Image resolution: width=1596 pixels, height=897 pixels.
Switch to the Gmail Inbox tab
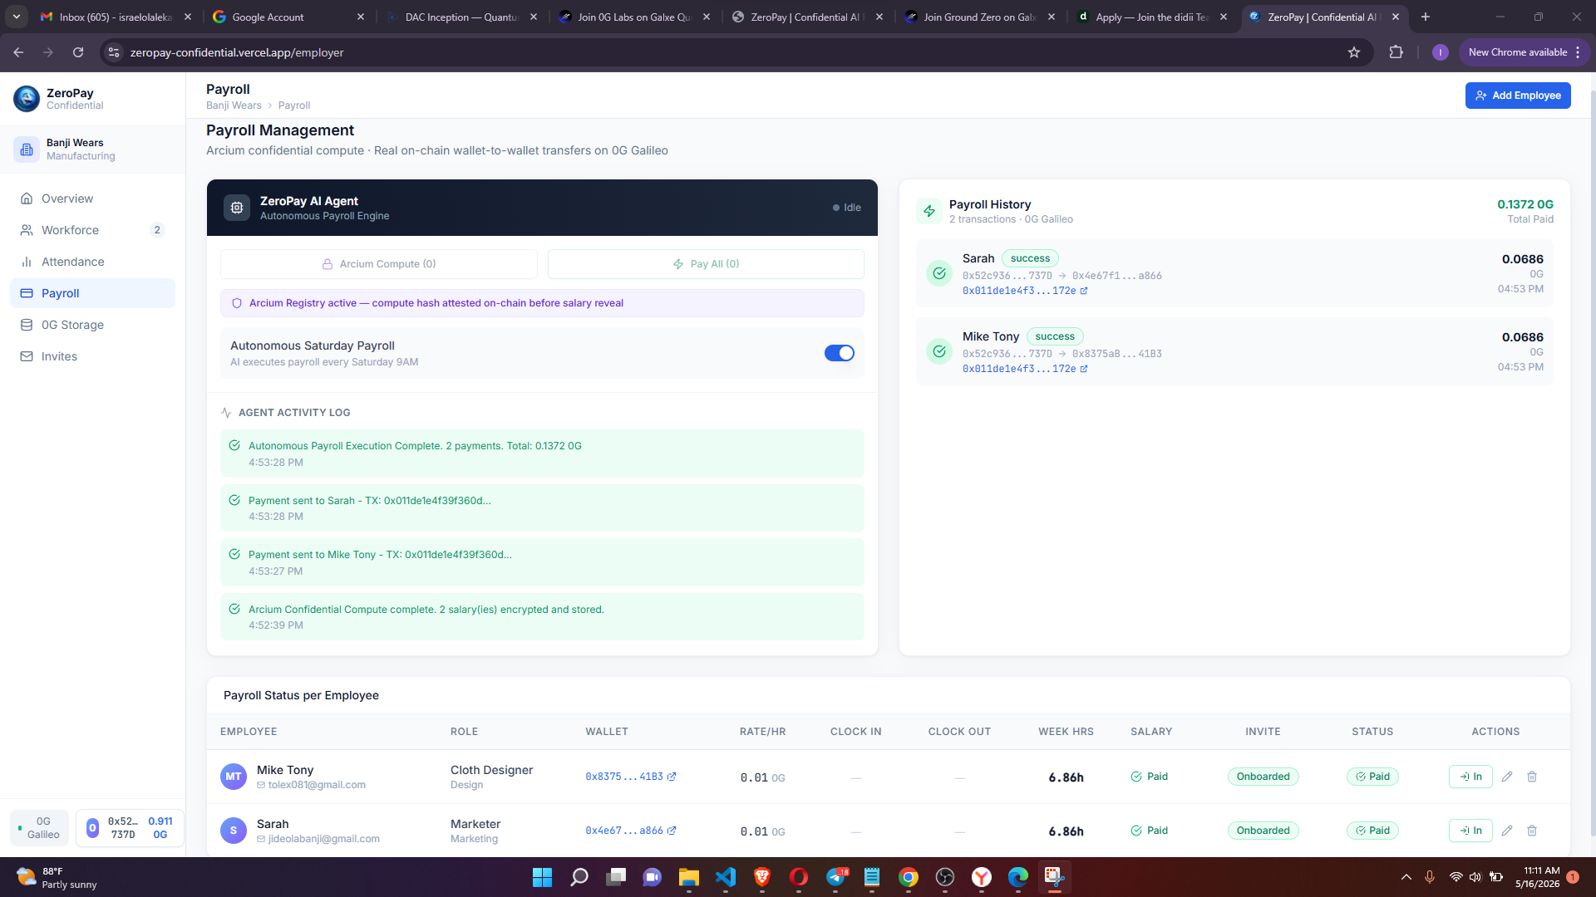[x=116, y=17]
